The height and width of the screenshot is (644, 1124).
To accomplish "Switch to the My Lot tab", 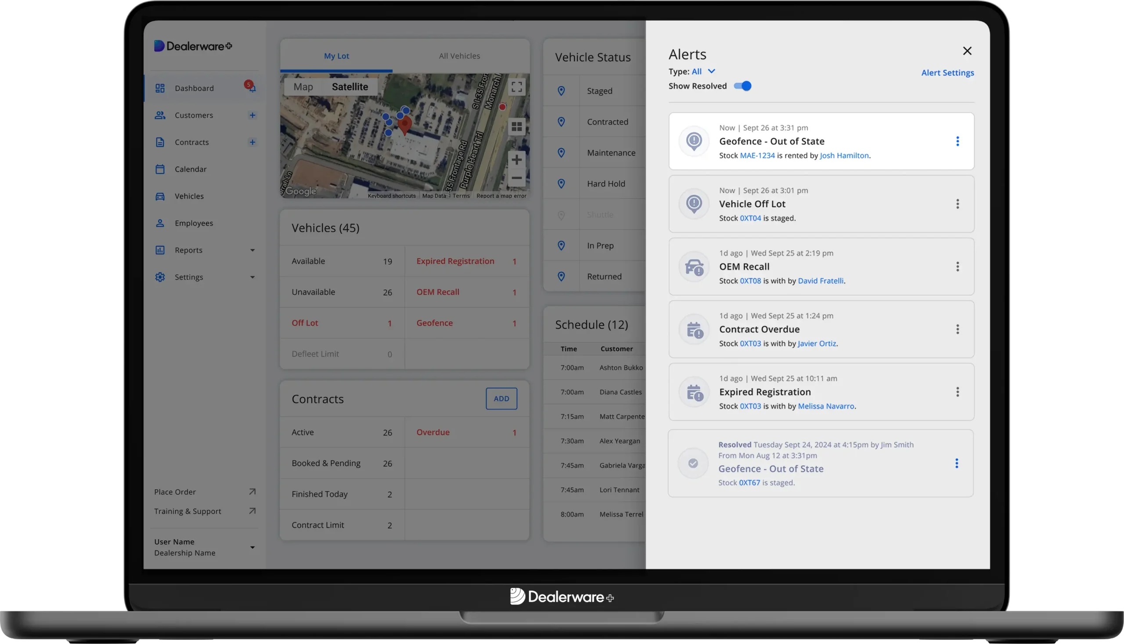I will 336,56.
